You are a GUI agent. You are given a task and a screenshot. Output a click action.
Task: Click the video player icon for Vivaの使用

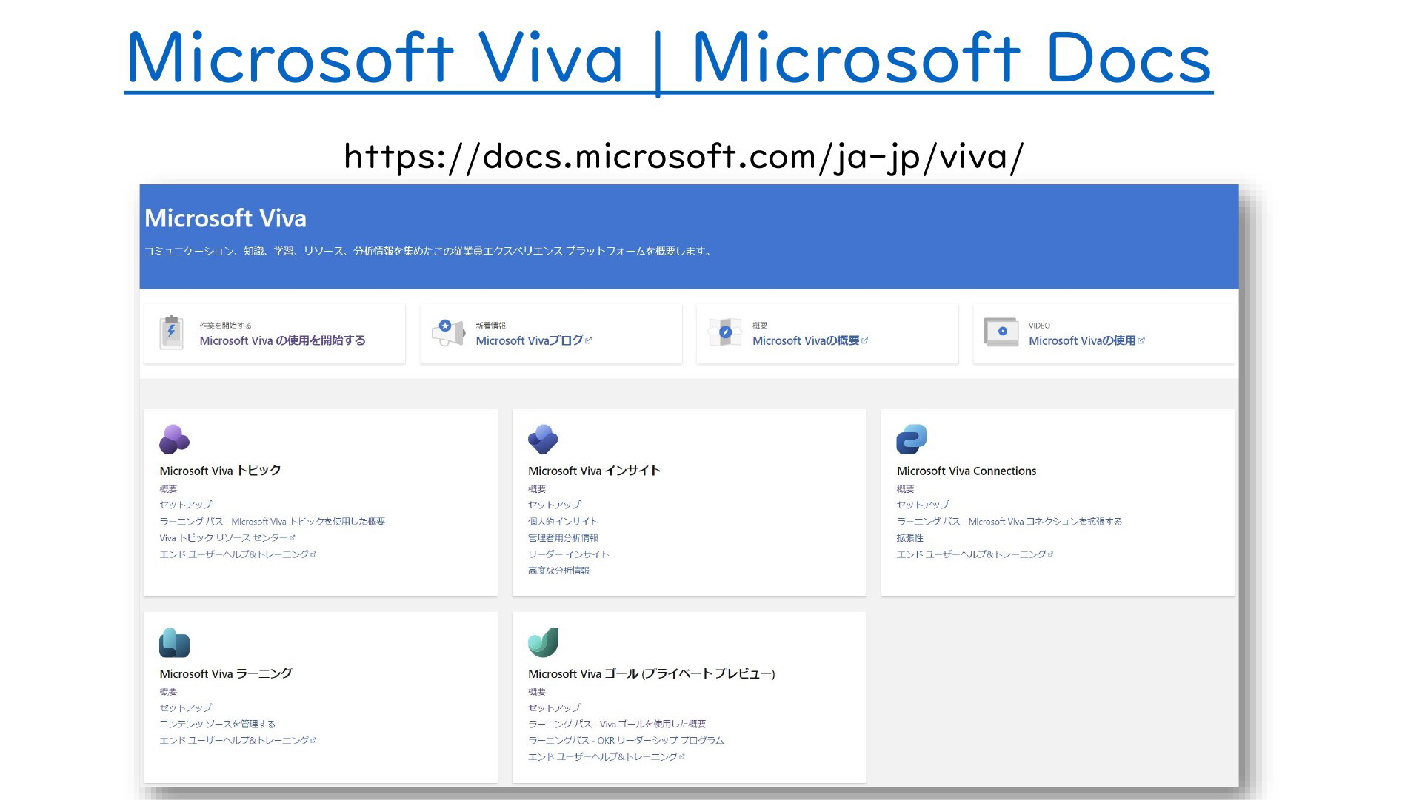[x=1001, y=332]
